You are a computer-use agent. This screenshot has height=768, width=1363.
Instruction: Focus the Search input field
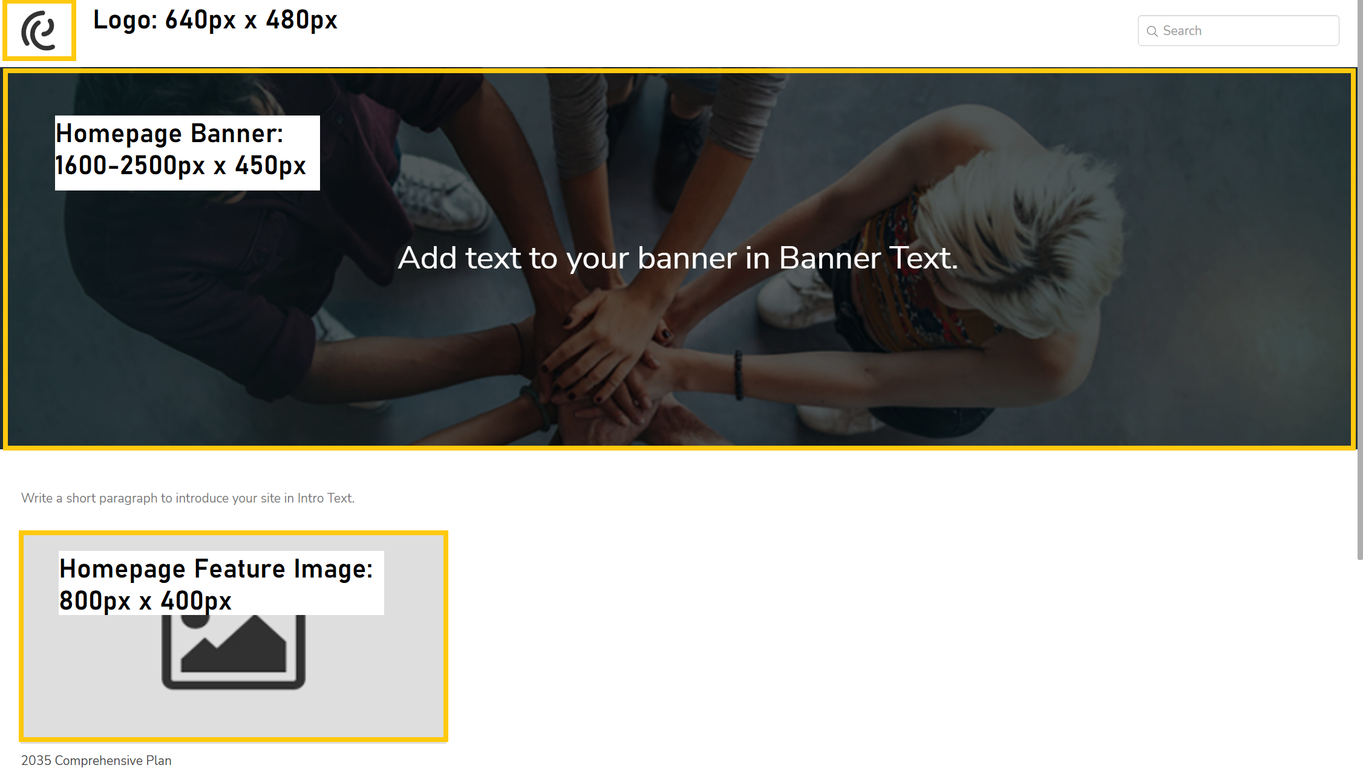click(x=1238, y=31)
